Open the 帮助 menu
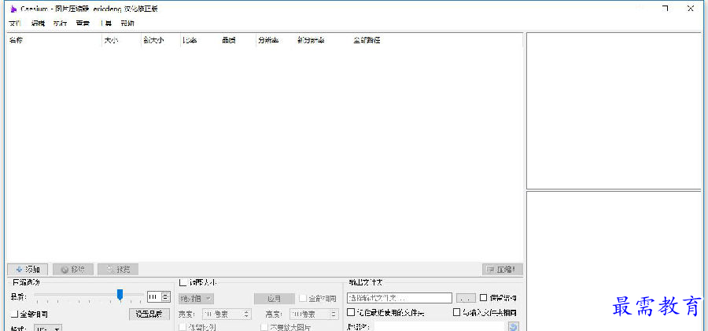This screenshot has height=331, width=708. click(127, 24)
